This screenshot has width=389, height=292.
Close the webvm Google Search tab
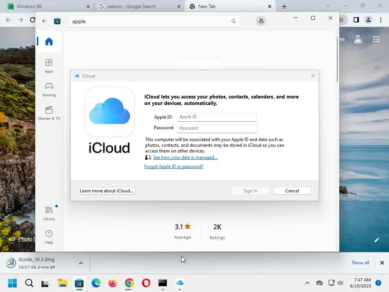pyautogui.click(x=179, y=7)
